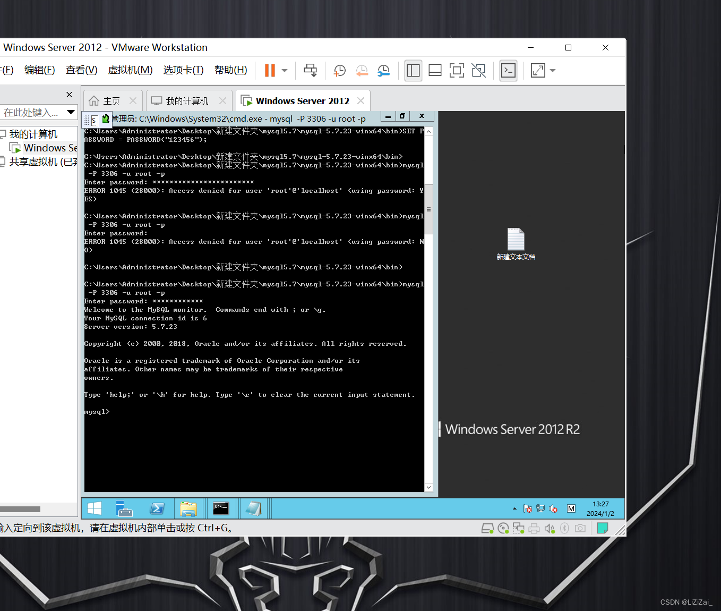The image size is (721, 611).
Task: Select 共享虚拟机 in the library tree
Action: (44, 162)
